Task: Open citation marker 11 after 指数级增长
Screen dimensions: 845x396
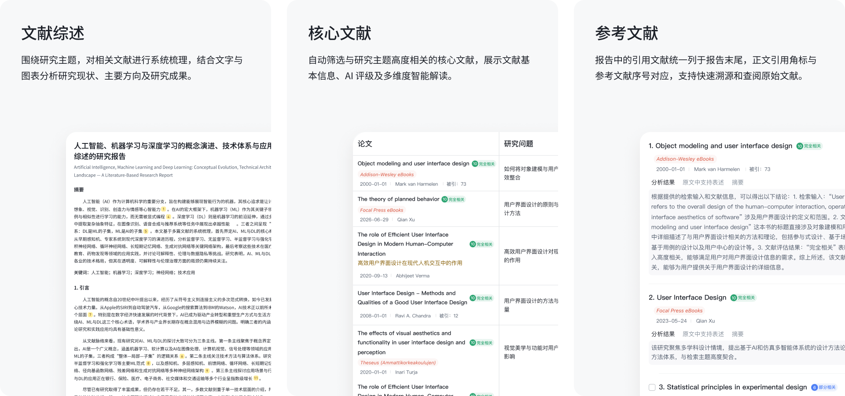Action: coord(256,378)
